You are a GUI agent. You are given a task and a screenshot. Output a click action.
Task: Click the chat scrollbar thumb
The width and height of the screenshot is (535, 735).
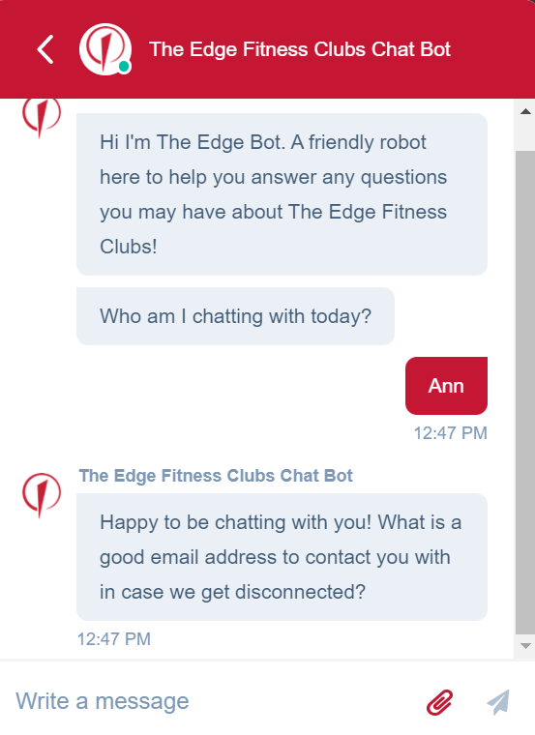pyautogui.click(x=525, y=392)
